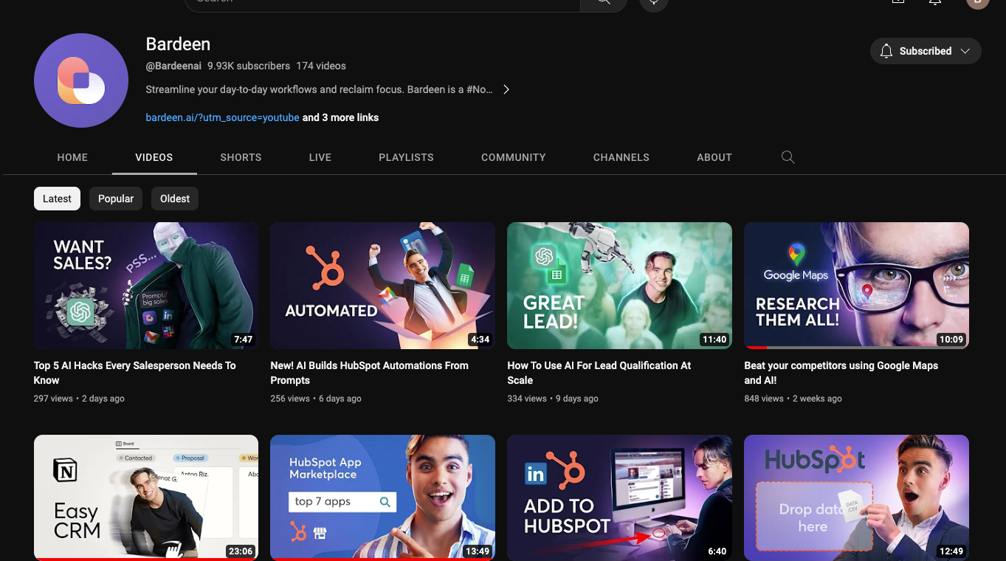This screenshot has width=1006, height=561.
Task: Open bardeen.ai utm_source link
Action: pos(222,117)
